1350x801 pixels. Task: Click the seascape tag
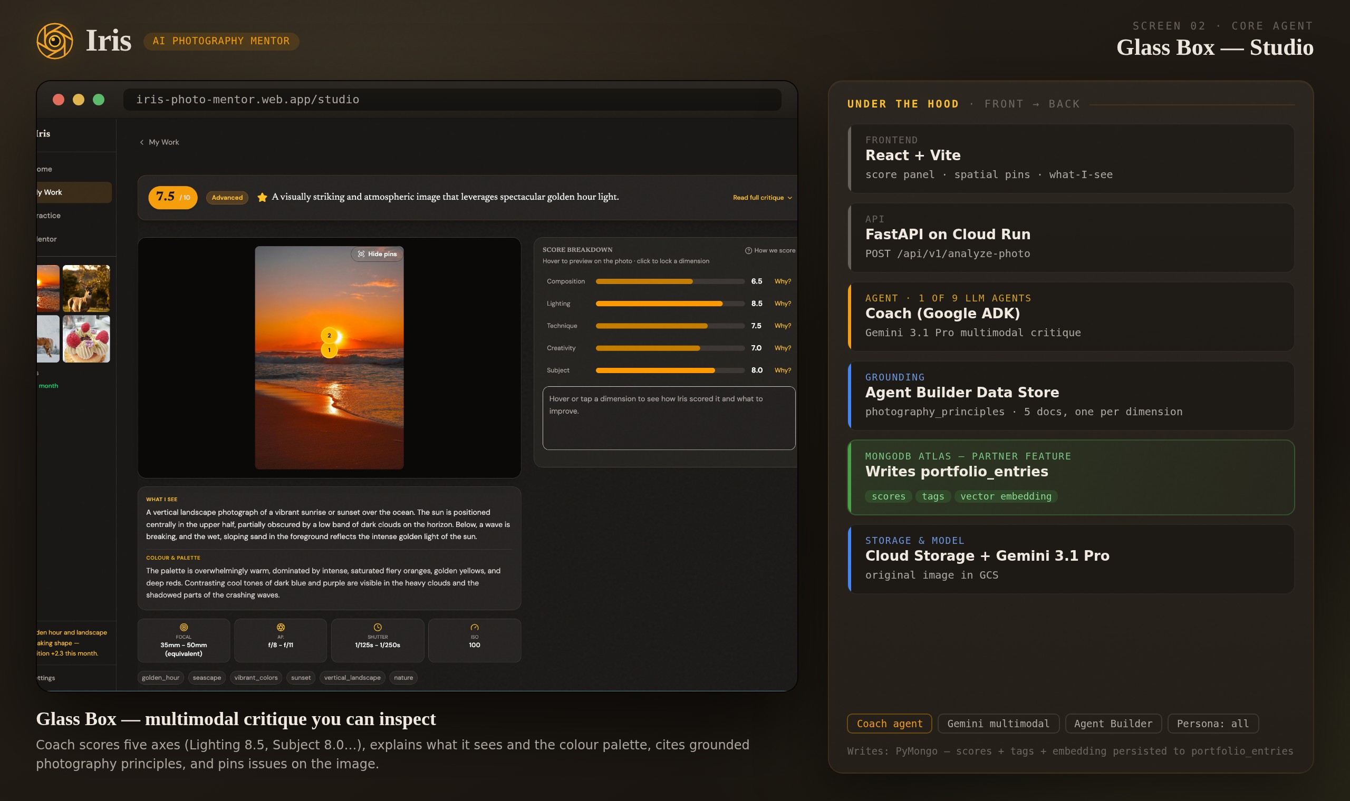tap(207, 678)
